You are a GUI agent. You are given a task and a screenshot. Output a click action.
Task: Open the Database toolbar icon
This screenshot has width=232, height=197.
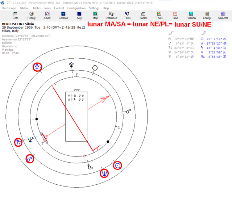coord(111,16)
